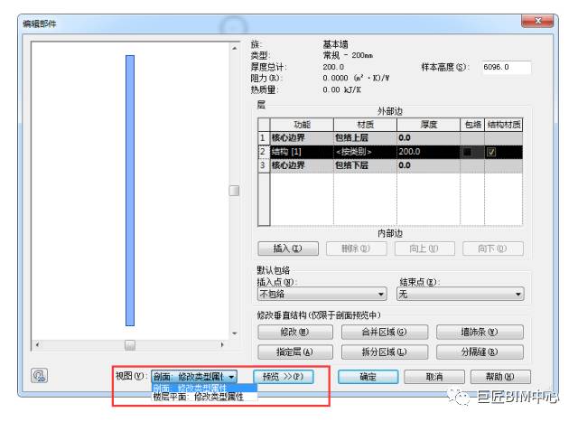
Task: Click 包络上层 cell in row 1
Action: point(365,138)
